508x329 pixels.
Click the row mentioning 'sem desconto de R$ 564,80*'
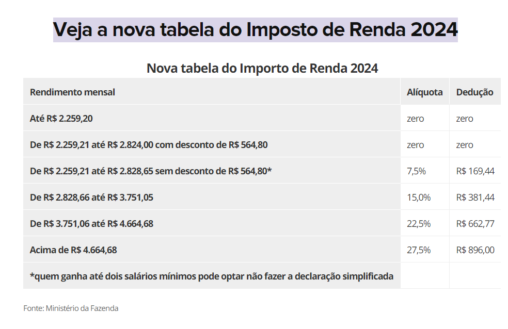[x=151, y=171]
